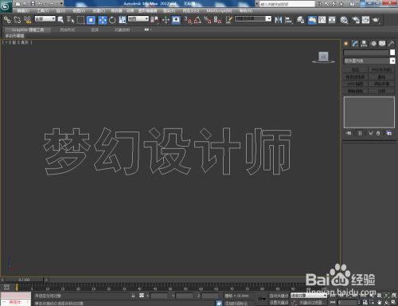Switch to the Graphite 建模工具 tab

[x=28, y=29]
